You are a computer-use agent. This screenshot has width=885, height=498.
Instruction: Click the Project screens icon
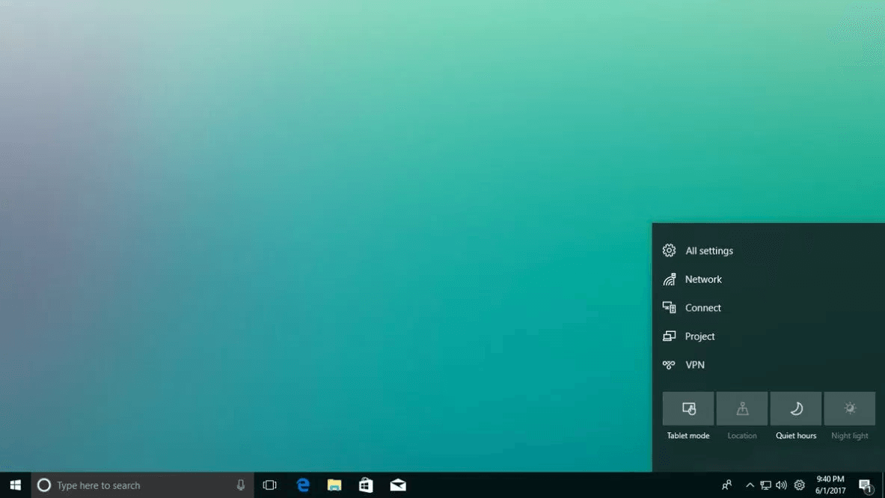click(x=669, y=336)
